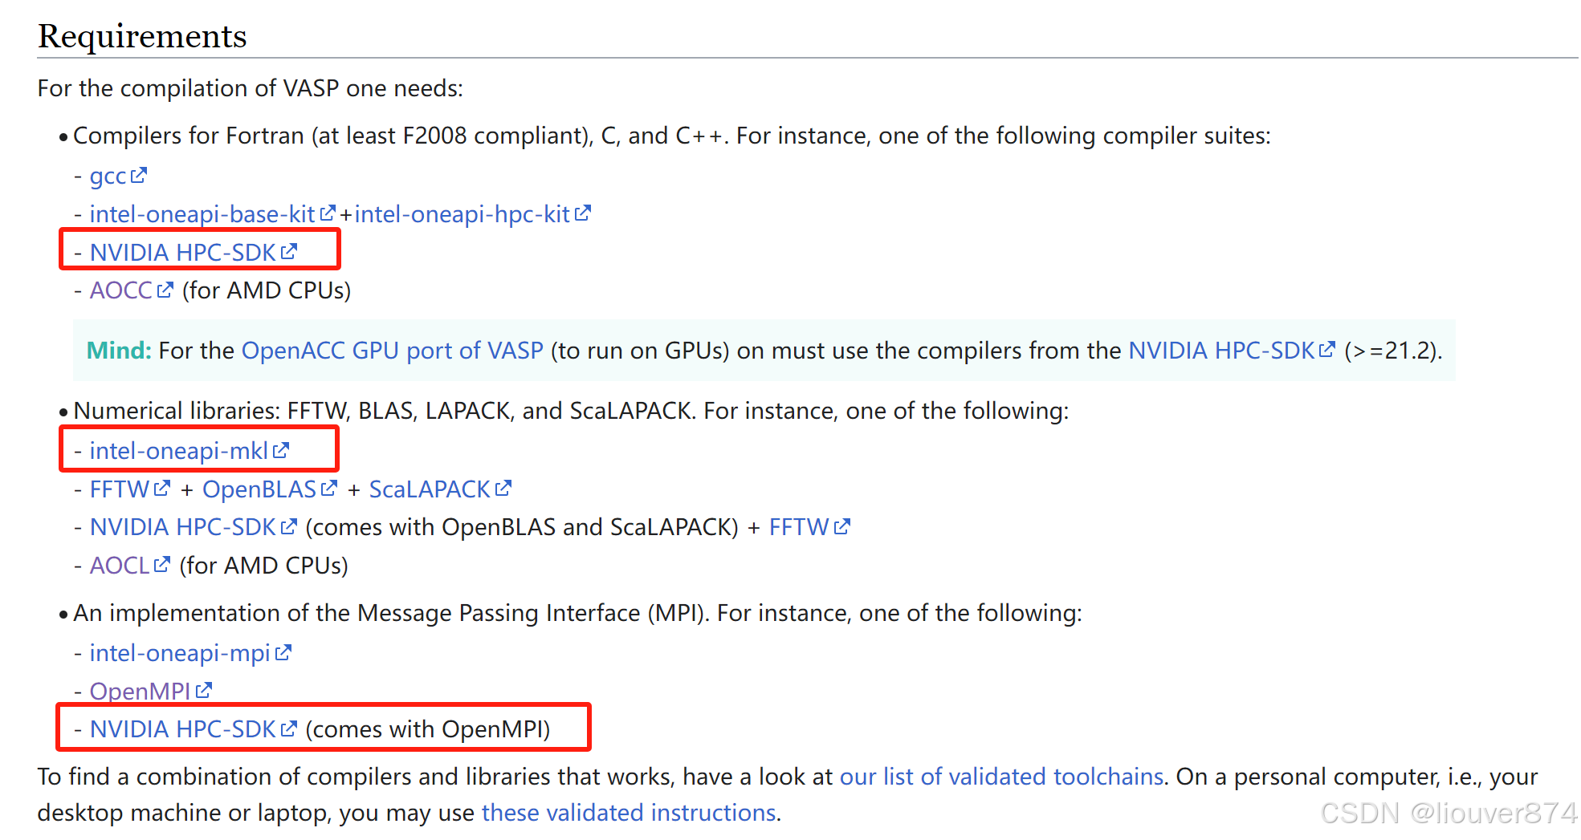
Task: Open FFTW link after ScaLAPACK) +
Action: (x=799, y=527)
